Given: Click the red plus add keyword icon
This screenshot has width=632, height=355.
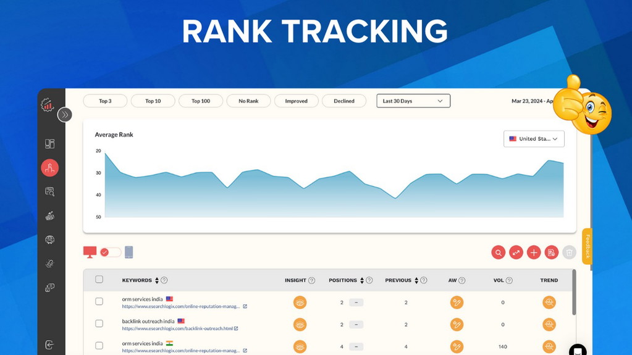Looking at the screenshot, I should click(534, 252).
